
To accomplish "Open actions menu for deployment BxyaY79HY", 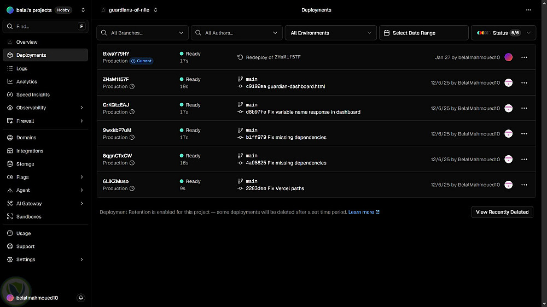I will point(524,57).
